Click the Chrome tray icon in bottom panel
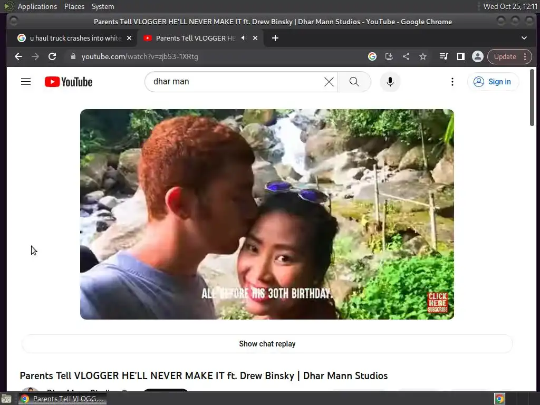 499,399
